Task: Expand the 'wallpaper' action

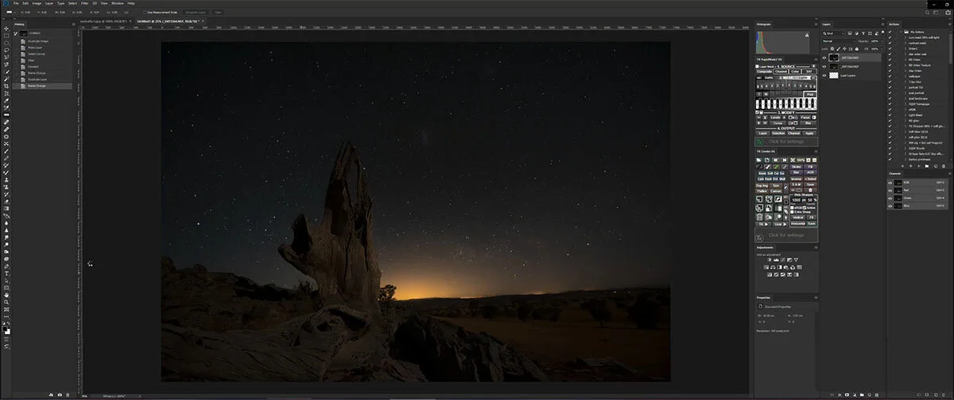Action: point(906,76)
